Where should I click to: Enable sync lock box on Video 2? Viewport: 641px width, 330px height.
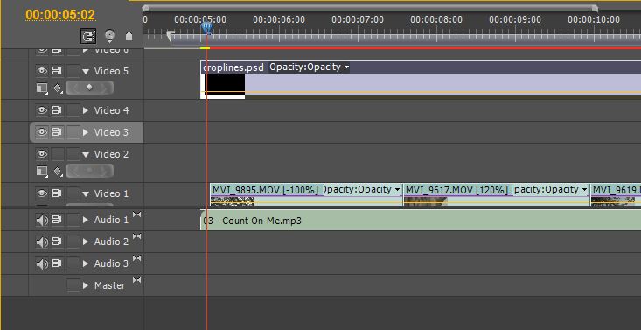click(57, 154)
